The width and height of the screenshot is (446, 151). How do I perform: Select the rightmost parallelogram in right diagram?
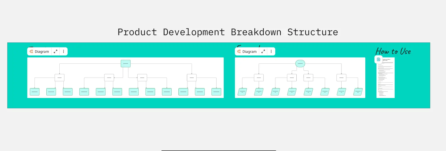(358, 92)
